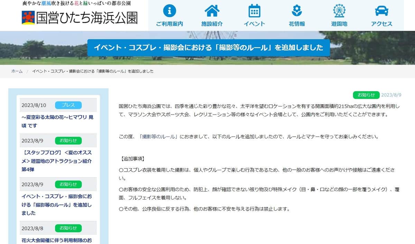
Task: Click the blue プレス badge
Action: (68, 105)
